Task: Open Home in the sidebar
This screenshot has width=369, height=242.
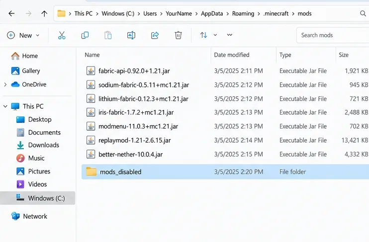Action: pos(24,56)
